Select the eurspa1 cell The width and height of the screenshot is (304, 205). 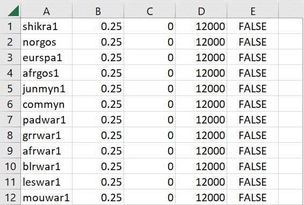[x=46, y=57]
